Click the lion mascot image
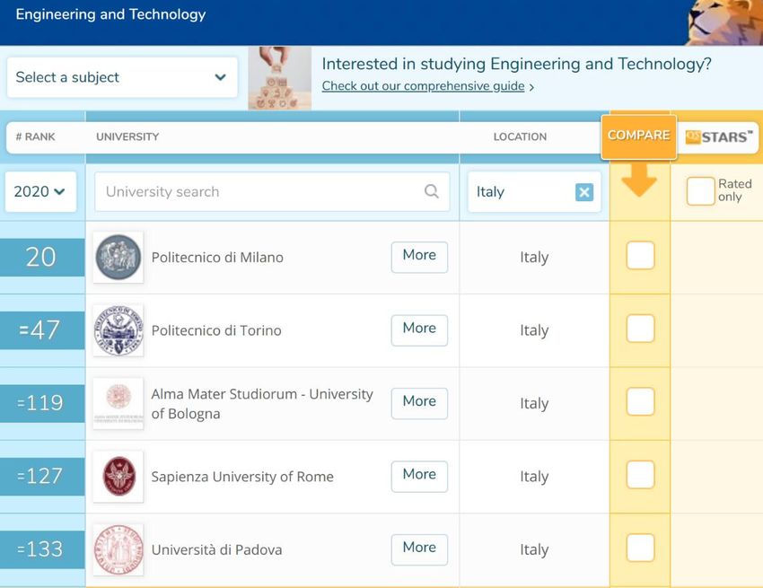This screenshot has height=588, width=763. point(725,22)
